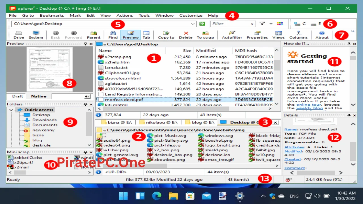Switch to the blog @ E:\ tab

point(200,122)
